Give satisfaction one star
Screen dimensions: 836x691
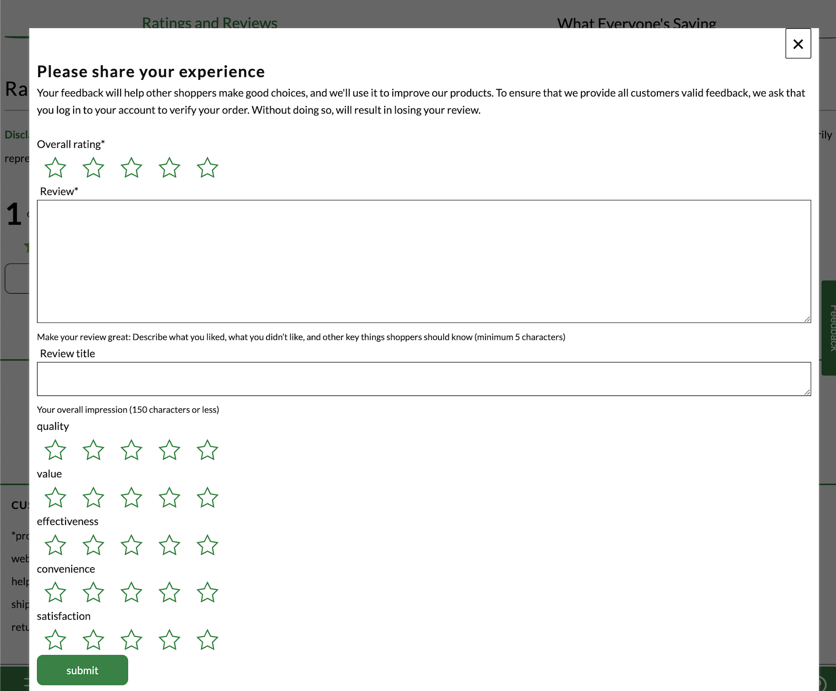(55, 640)
